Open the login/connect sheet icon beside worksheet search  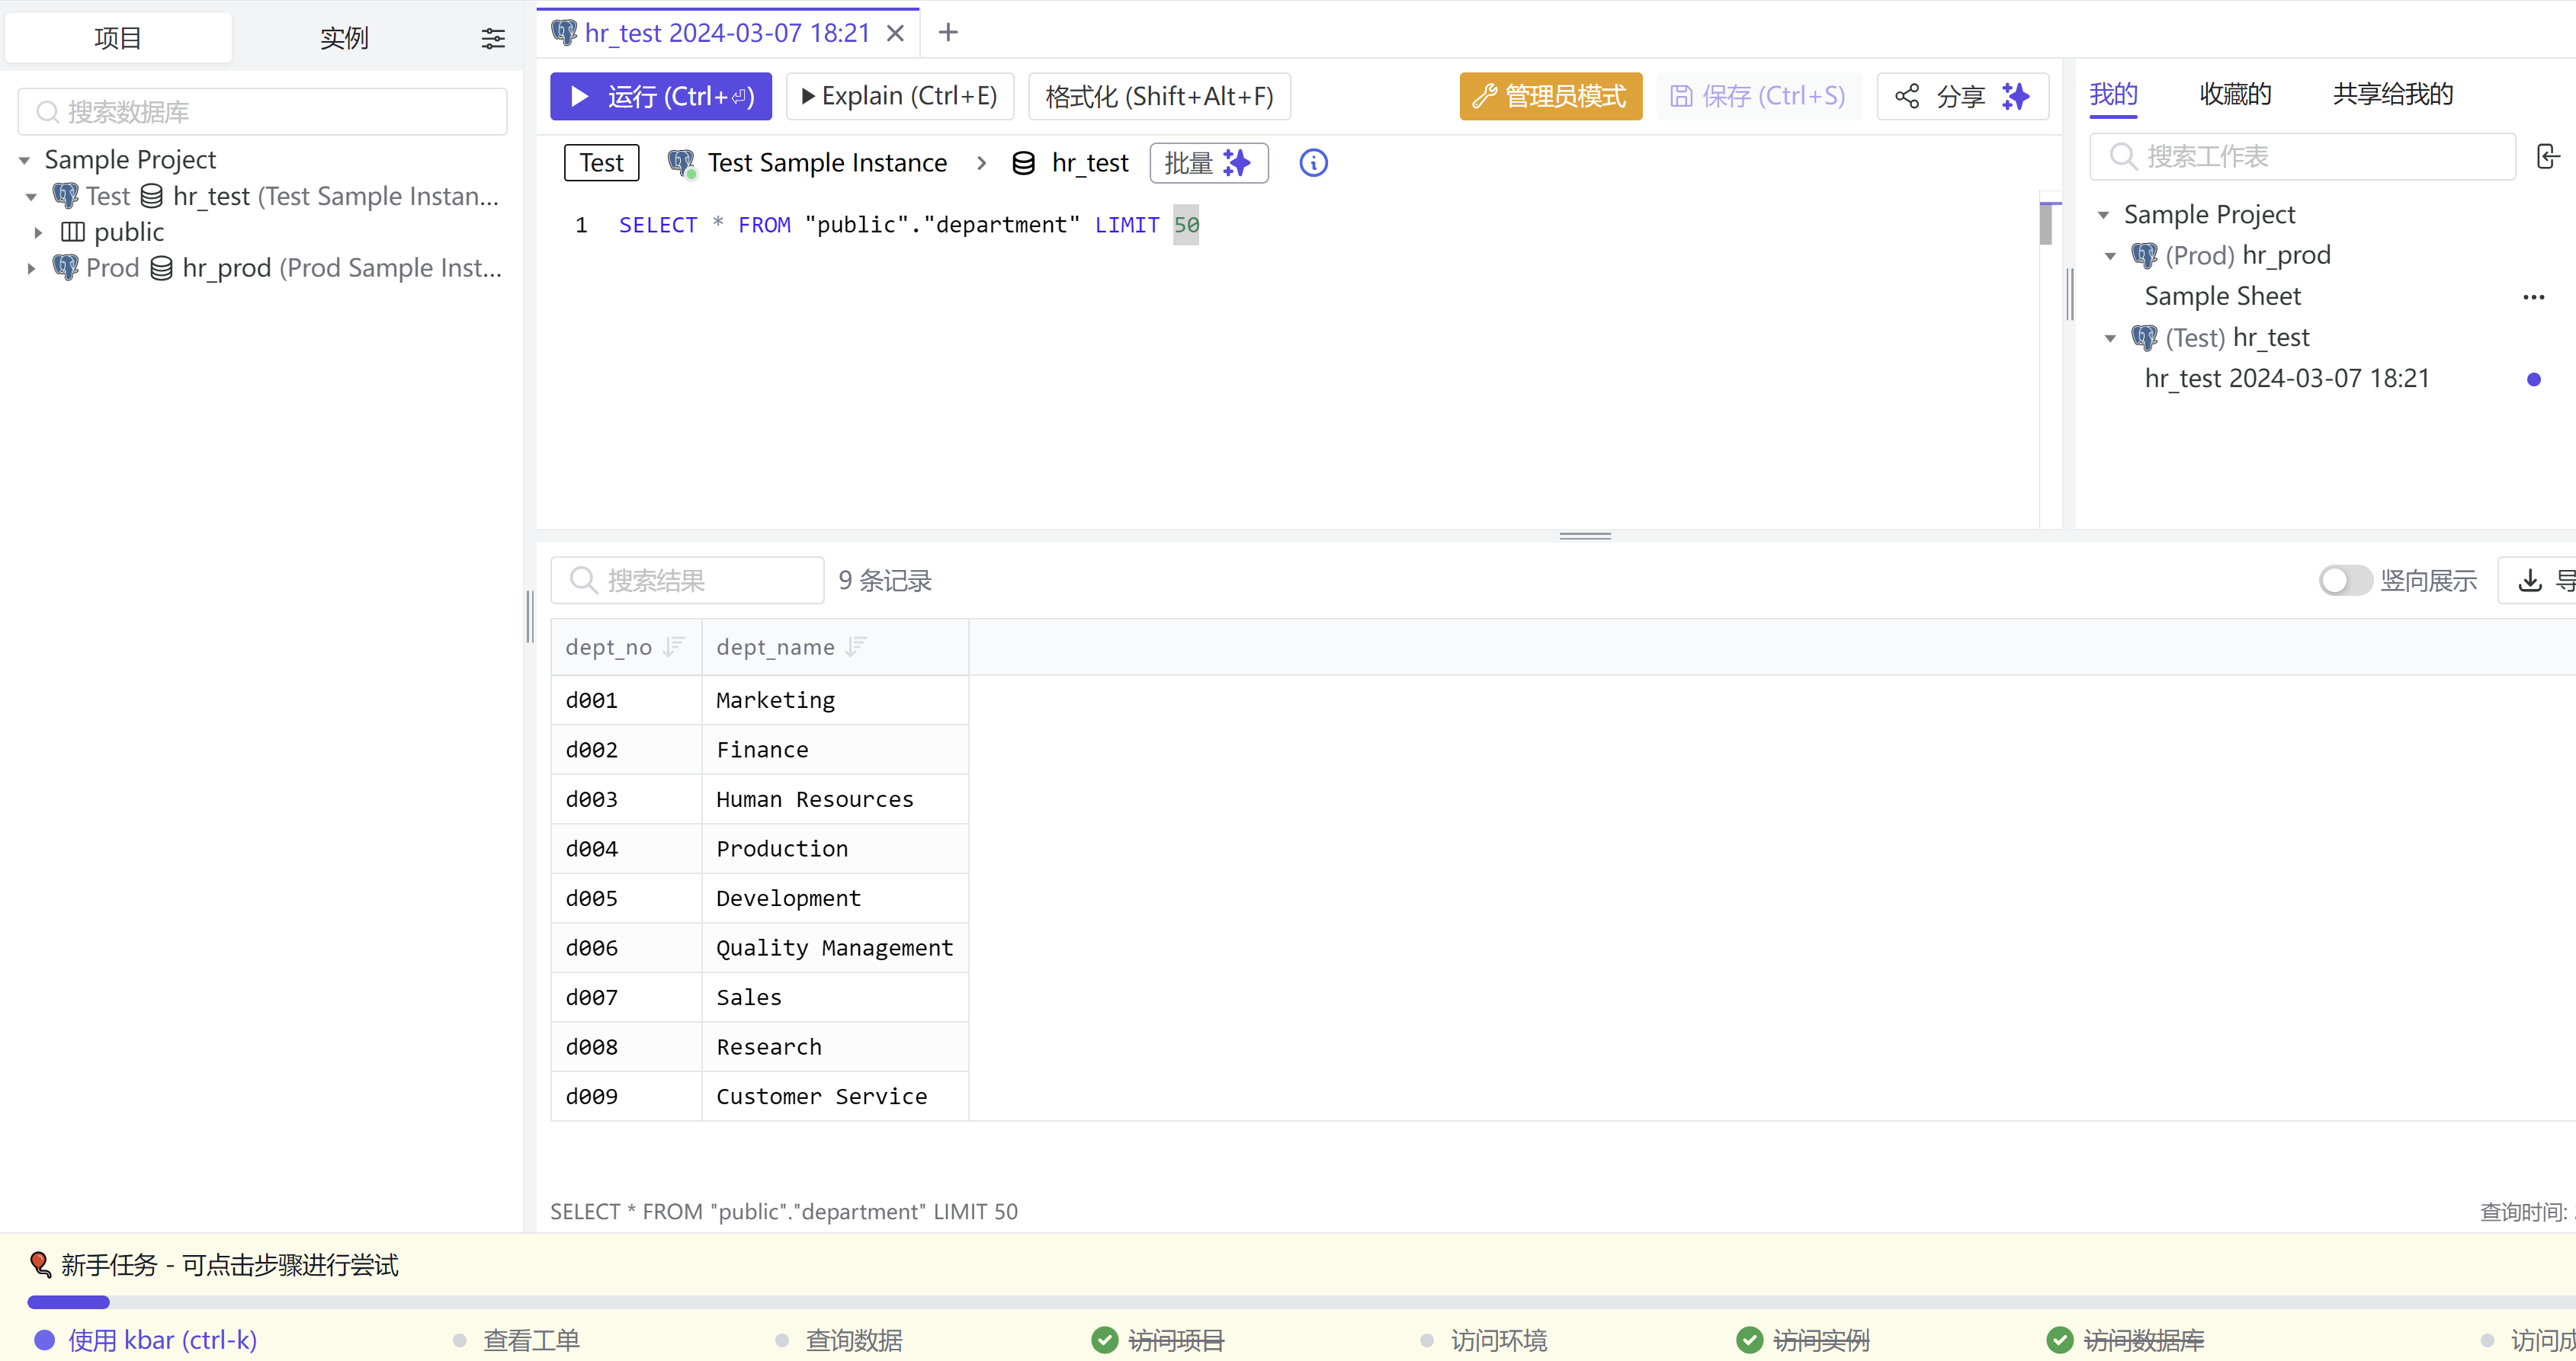[x=2547, y=157]
